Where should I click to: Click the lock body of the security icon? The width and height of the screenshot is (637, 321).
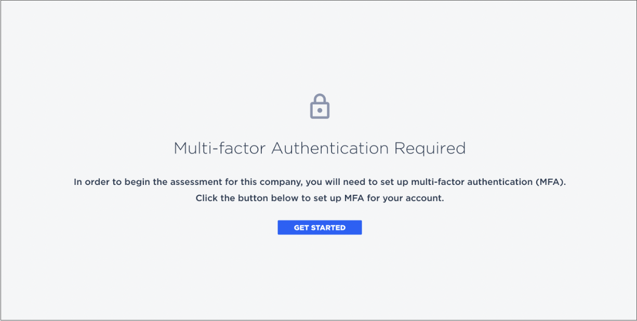point(320,110)
